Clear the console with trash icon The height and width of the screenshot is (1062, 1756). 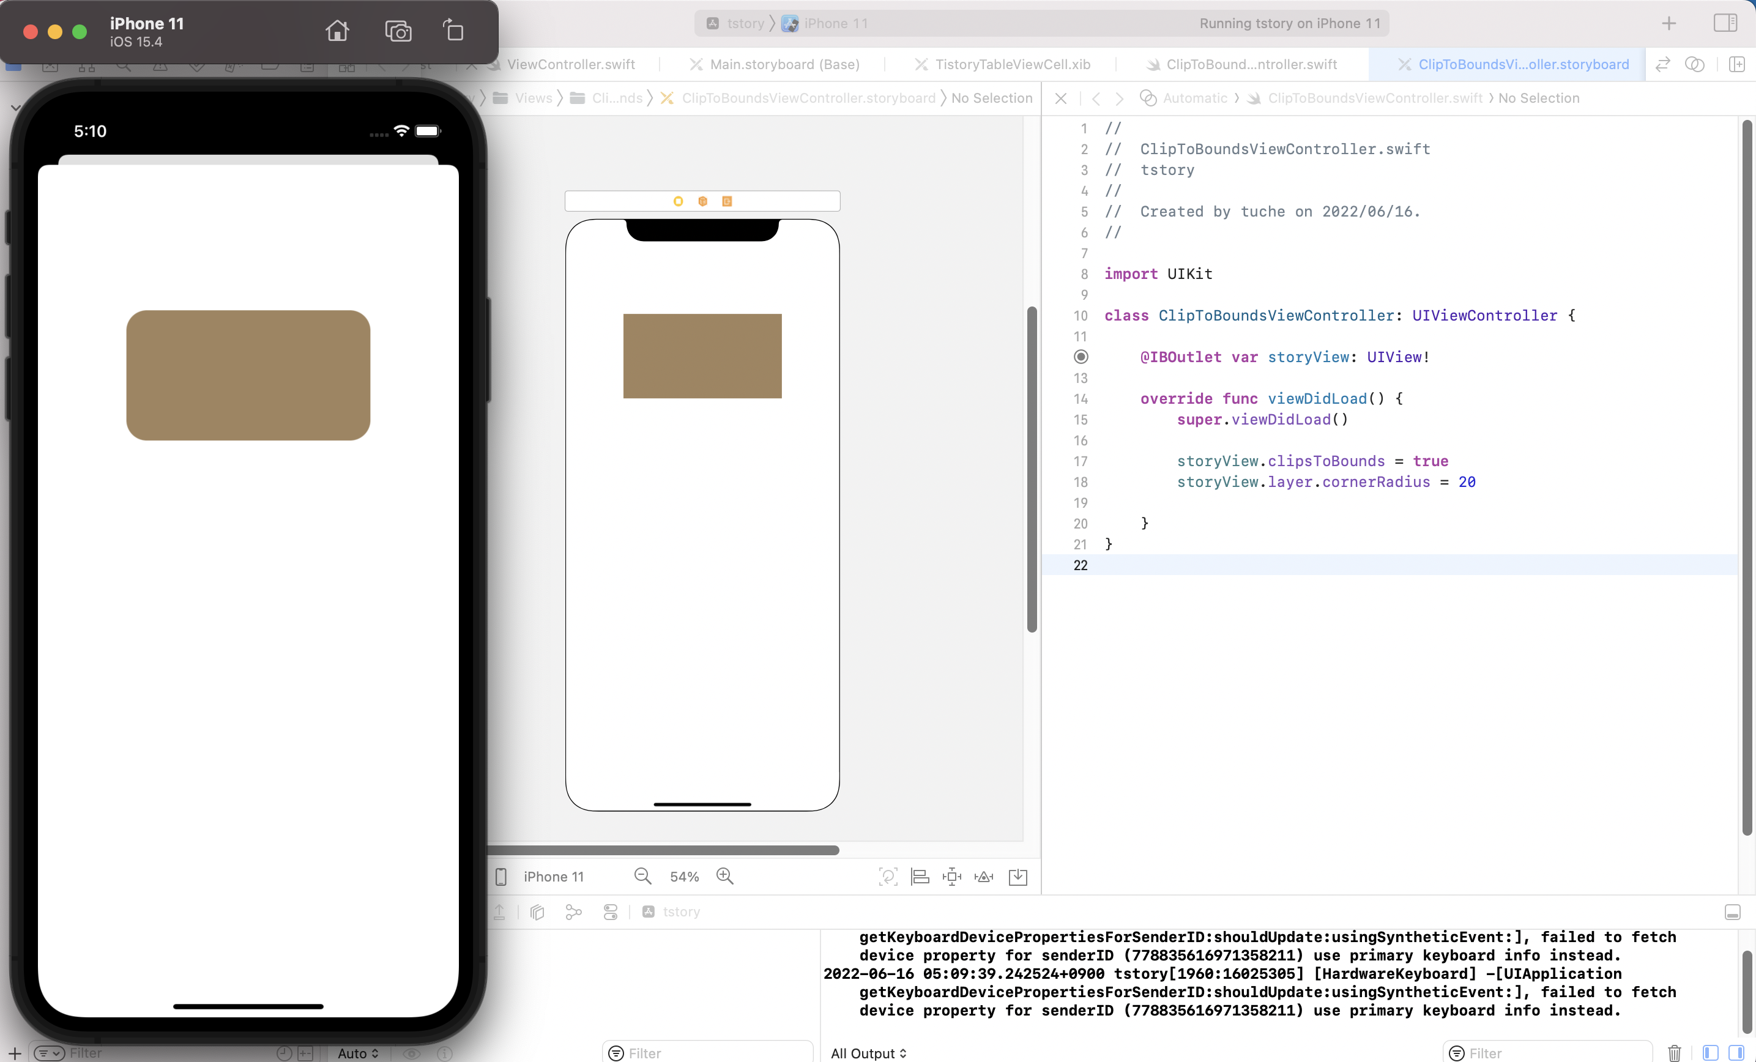pos(1674,1053)
